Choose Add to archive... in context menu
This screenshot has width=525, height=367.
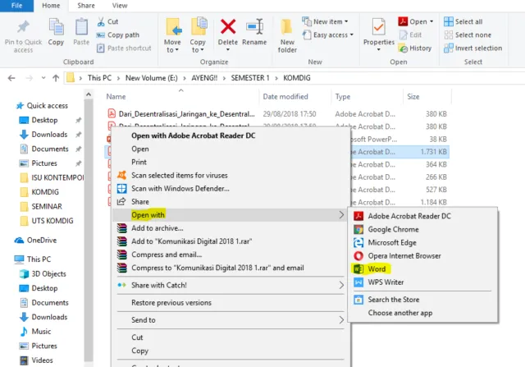157,228
